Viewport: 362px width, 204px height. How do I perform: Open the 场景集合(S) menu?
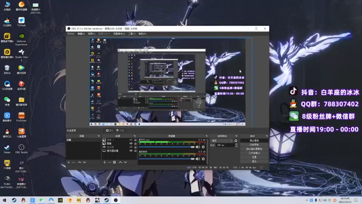119,34
